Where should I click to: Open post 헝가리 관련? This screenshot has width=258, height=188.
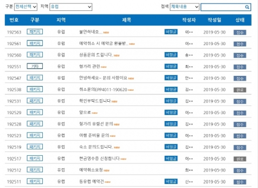pos(89,66)
